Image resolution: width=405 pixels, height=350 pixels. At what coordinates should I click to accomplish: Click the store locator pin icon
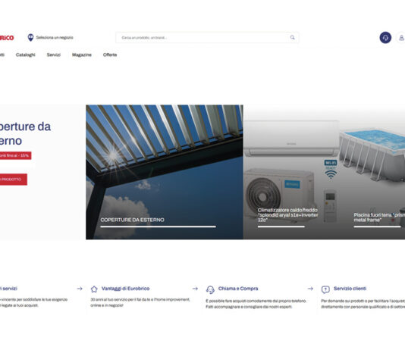(x=30, y=37)
